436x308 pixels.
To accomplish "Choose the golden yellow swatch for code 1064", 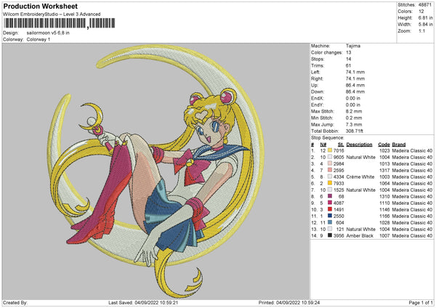I will (x=330, y=183).
